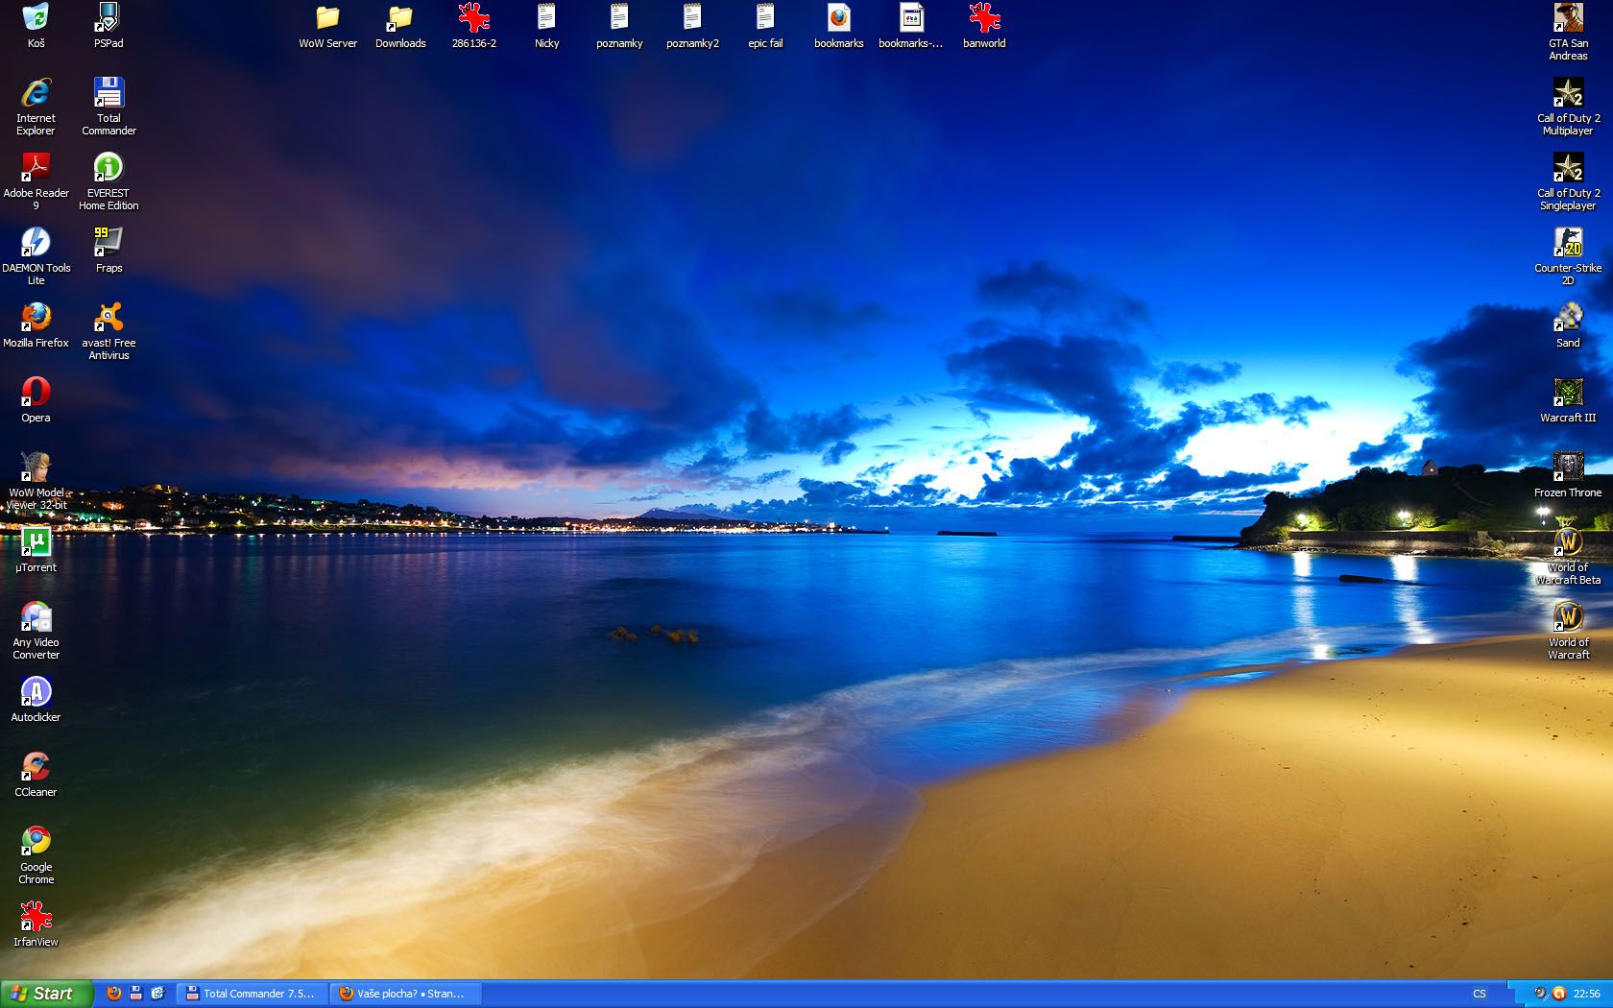Click the µTorrent desktop icon
Image resolution: width=1613 pixels, height=1008 pixels.
click(x=36, y=542)
